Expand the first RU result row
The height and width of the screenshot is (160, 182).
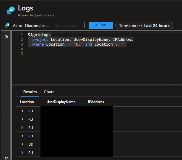(22, 111)
